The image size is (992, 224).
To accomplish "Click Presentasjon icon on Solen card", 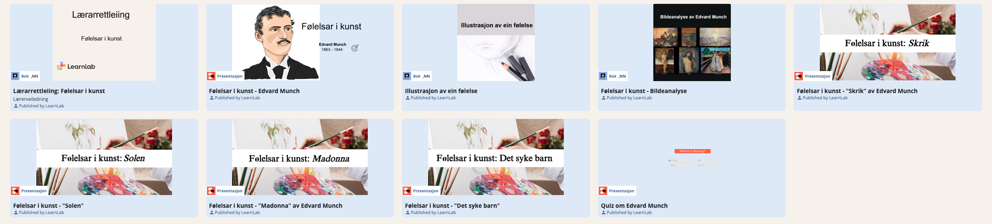I will tap(15, 191).
